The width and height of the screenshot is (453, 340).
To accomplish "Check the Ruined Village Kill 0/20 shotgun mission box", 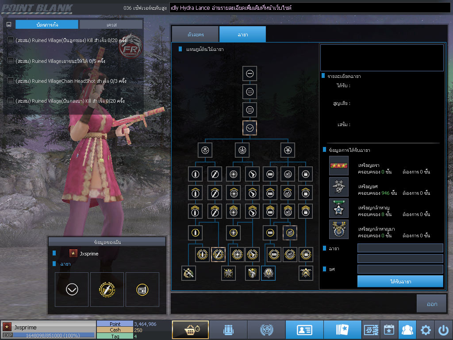I will coord(11,40).
